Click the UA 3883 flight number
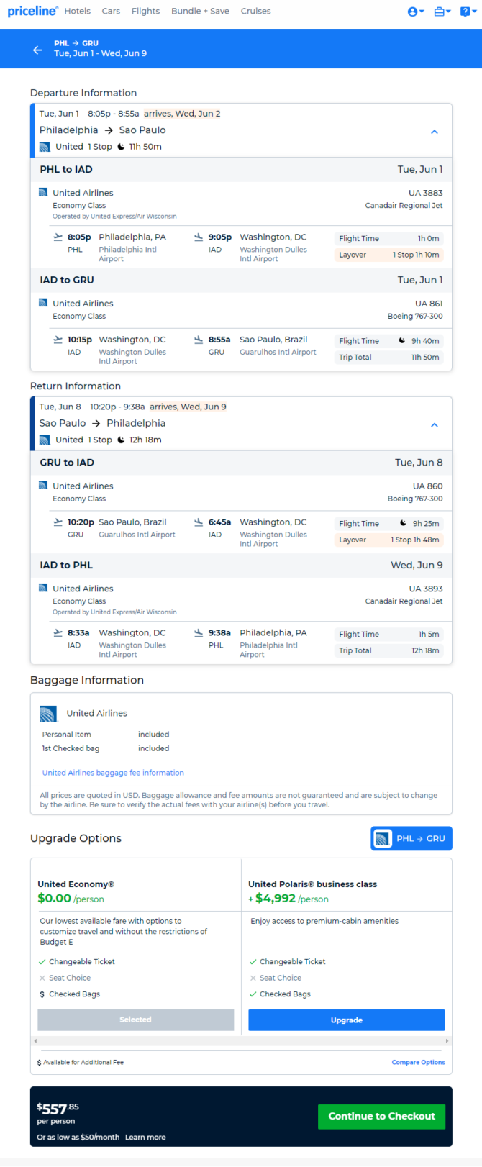The width and height of the screenshot is (482, 1167). coord(426,193)
